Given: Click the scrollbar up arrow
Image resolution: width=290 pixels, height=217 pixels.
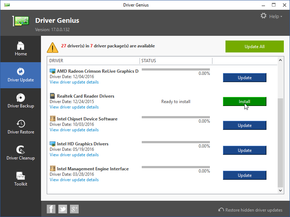Looking at the screenshot, I should point(280,60).
